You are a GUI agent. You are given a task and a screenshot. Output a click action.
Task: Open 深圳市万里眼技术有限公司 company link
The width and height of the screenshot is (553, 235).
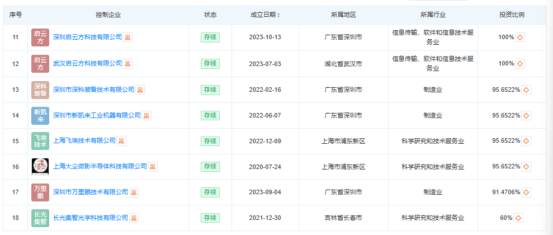91,192
